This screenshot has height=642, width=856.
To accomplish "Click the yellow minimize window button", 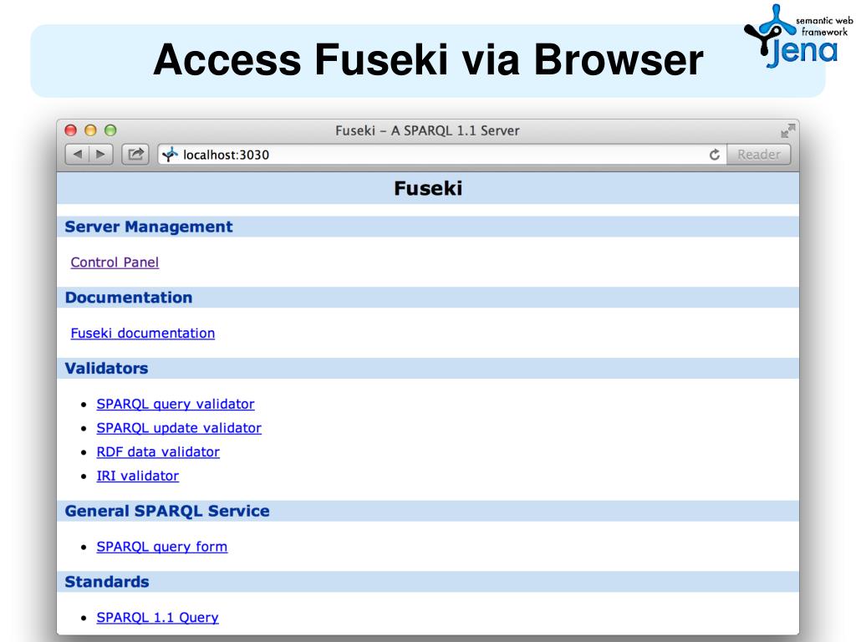I will point(90,130).
